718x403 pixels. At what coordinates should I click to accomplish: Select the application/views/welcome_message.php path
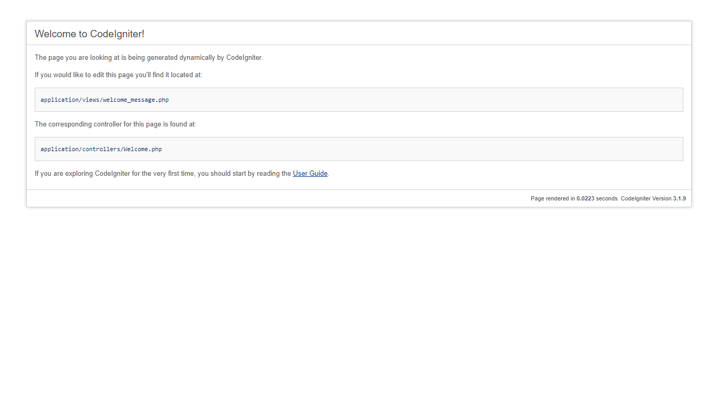(x=105, y=100)
